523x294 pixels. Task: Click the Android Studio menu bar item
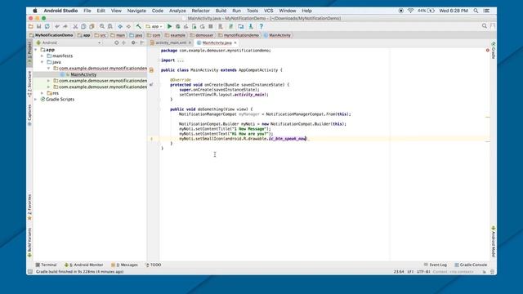pos(60,11)
